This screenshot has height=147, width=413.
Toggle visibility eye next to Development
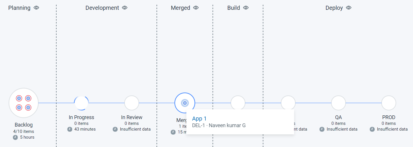[125, 8]
